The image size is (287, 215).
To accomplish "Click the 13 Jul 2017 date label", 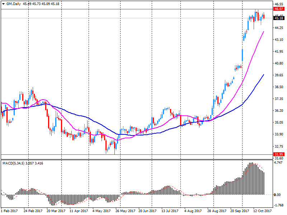I will point(170,211).
